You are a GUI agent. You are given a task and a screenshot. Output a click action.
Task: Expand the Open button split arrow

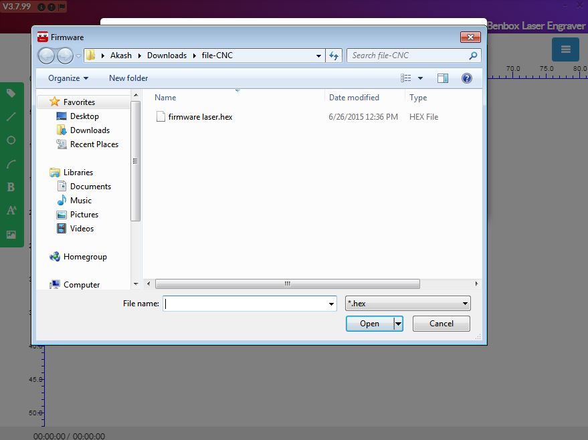coord(398,324)
